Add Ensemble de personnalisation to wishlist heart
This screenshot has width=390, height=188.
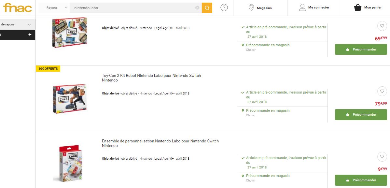(382, 156)
